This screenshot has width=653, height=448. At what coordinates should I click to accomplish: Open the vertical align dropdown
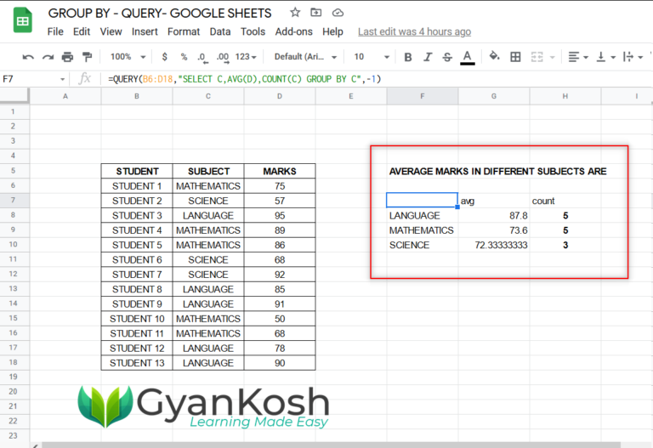[x=605, y=57]
